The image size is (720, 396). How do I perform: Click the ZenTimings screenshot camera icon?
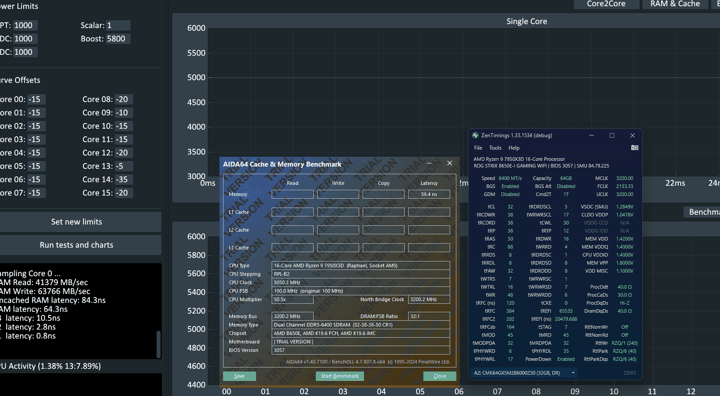[634, 147]
